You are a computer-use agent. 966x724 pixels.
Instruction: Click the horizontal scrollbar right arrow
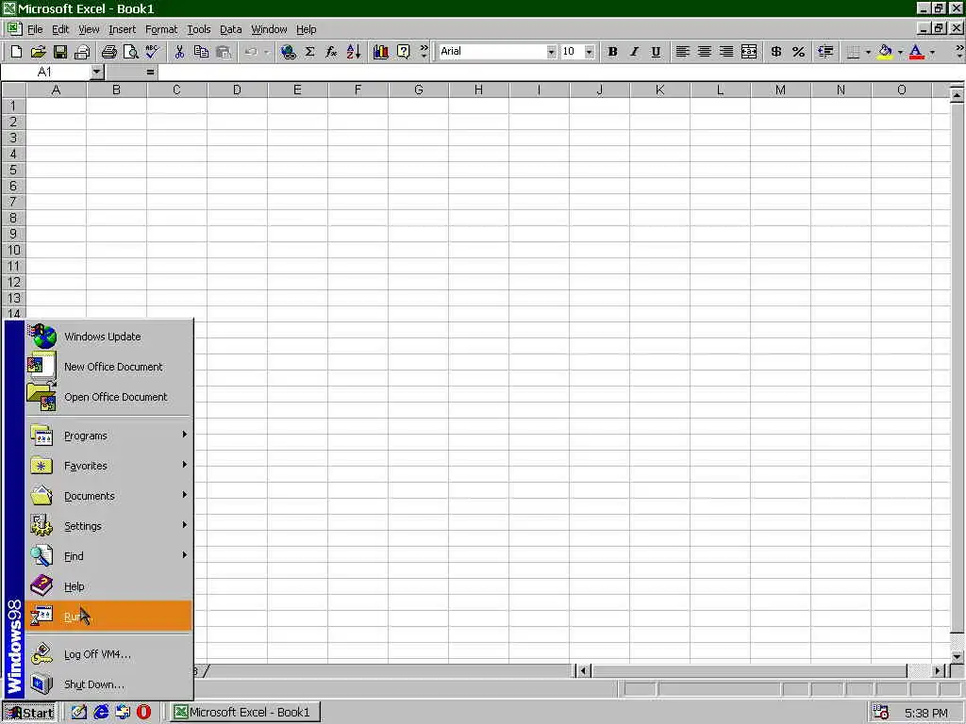938,670
